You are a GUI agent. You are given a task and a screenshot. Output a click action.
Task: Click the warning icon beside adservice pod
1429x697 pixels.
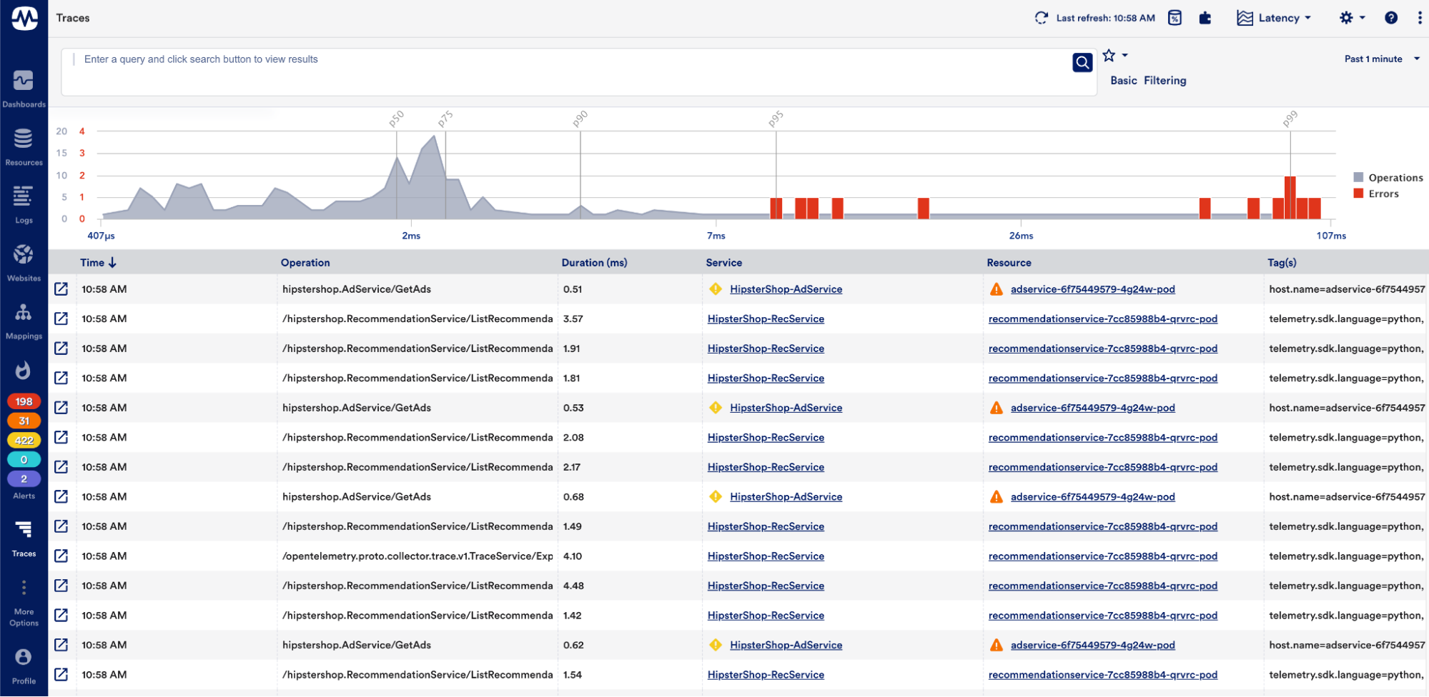pos(997,289)
